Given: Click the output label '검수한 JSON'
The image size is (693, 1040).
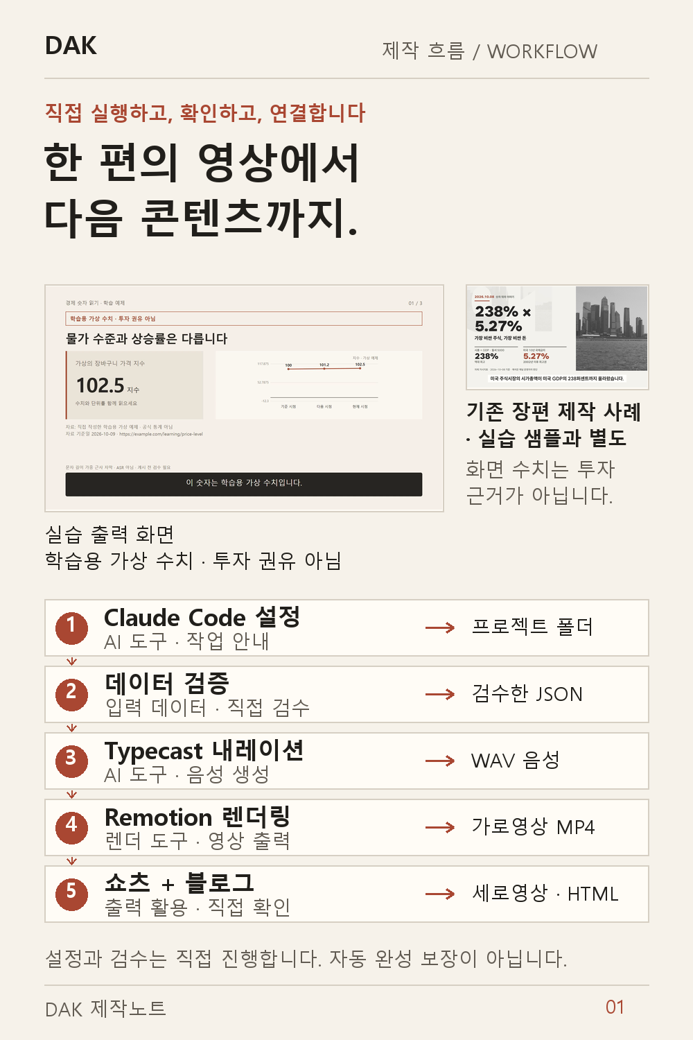Looking at the screenshot, I should pos(527,693).
